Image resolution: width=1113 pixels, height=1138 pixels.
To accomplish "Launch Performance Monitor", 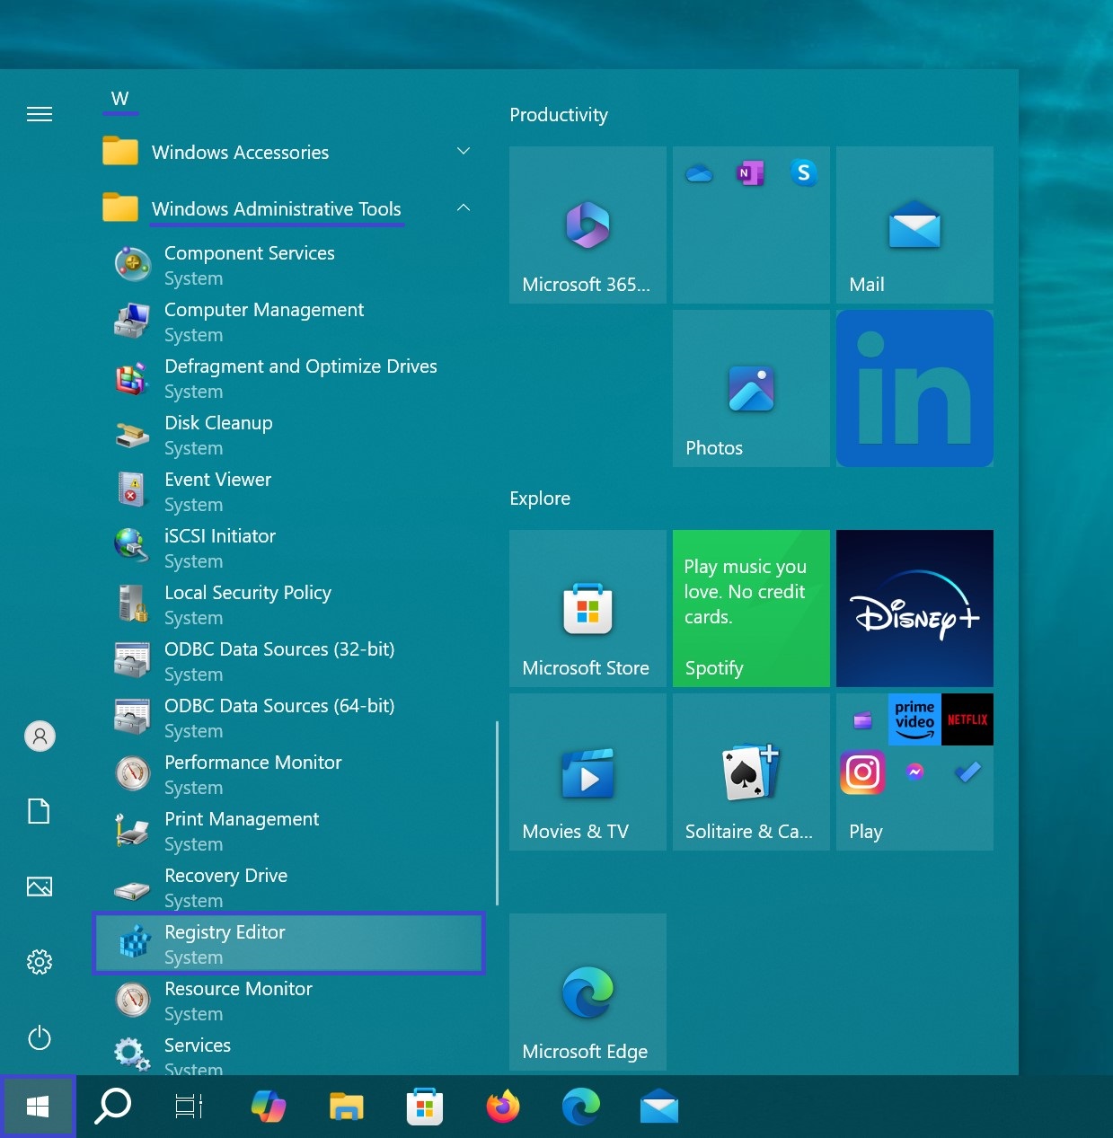I will [288, 775].
